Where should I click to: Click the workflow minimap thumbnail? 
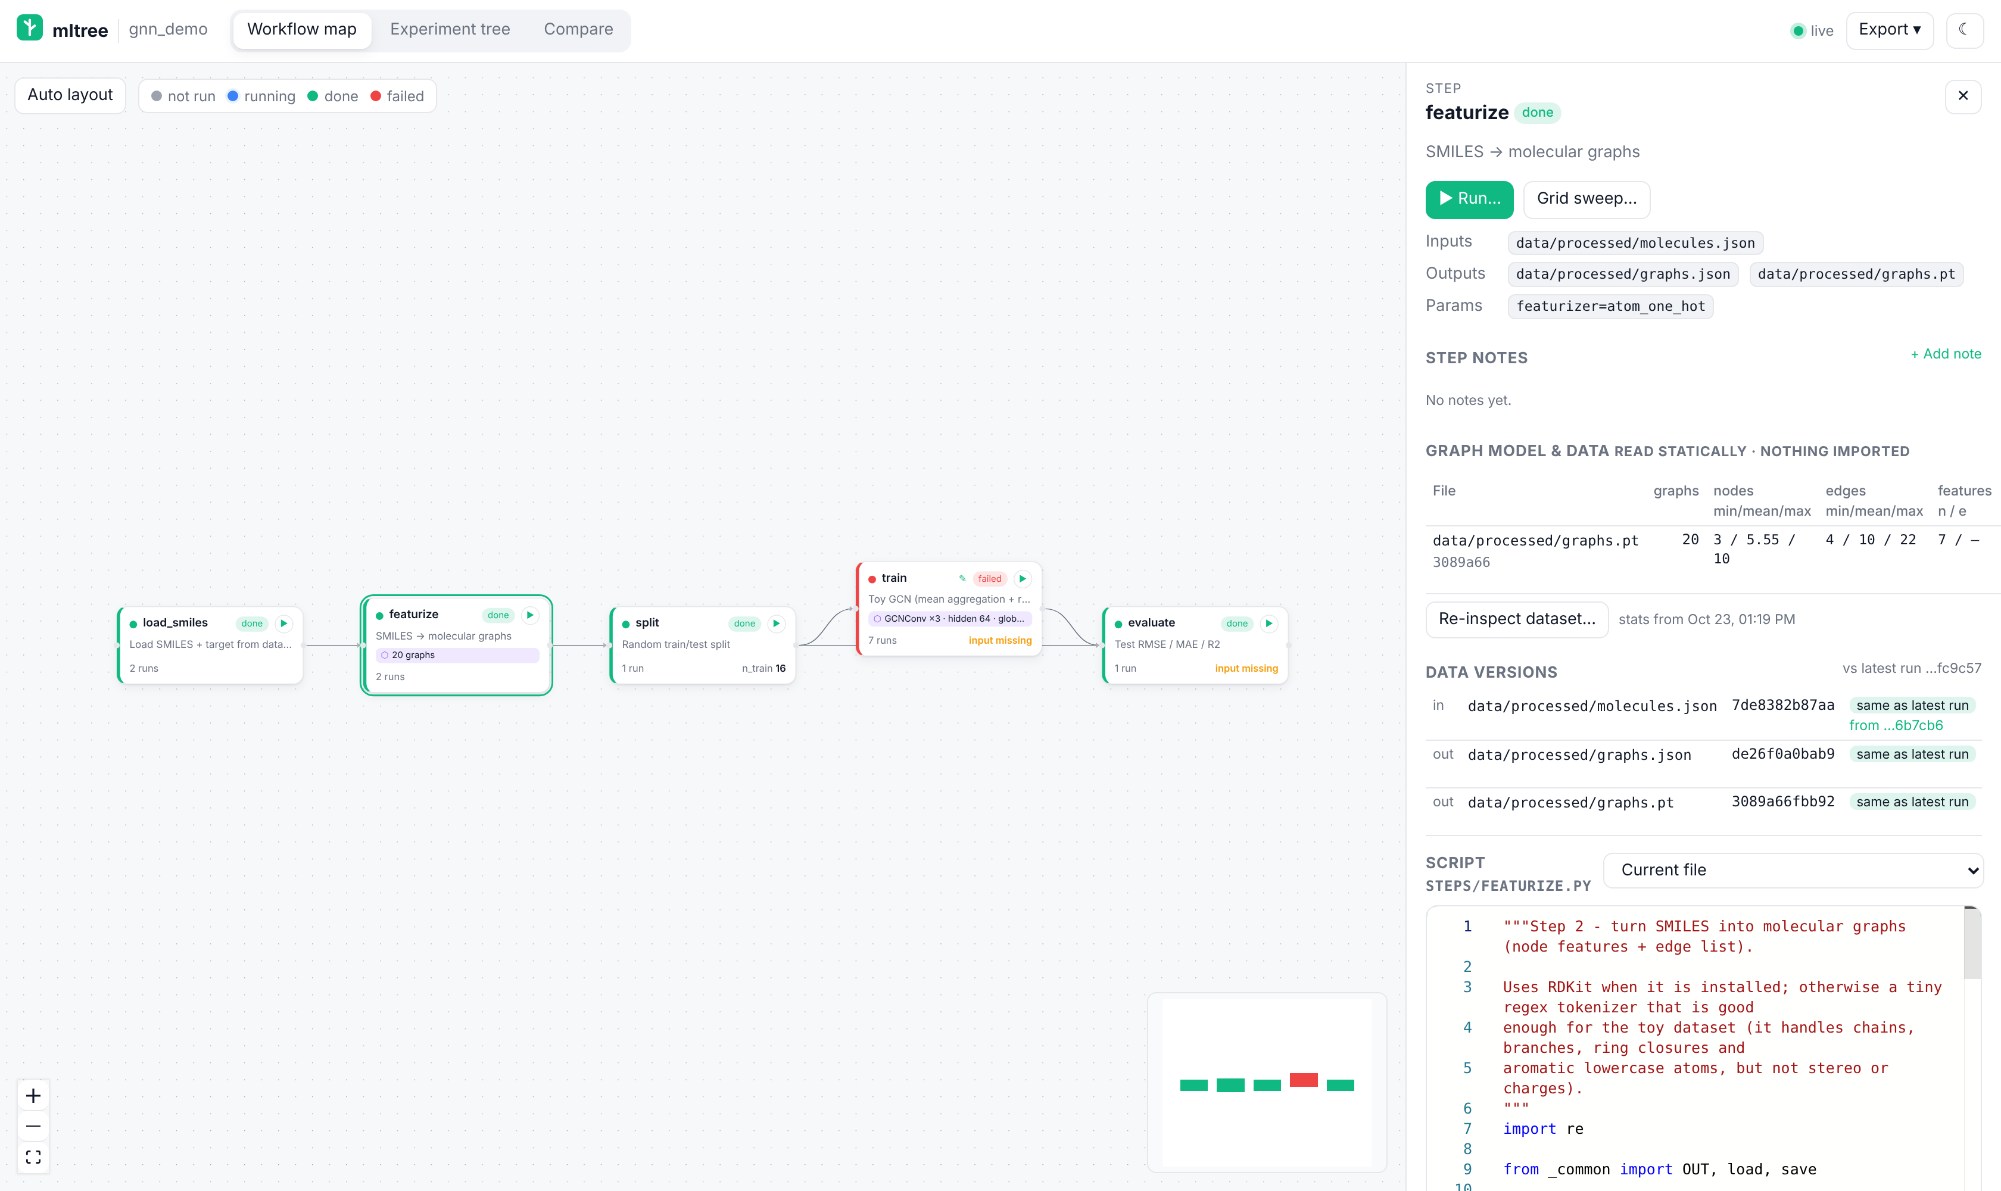(x=1267, y=1083)
